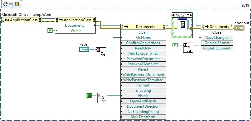
Task: Click the PasswordDocument parameter
Action: [143, 59]
